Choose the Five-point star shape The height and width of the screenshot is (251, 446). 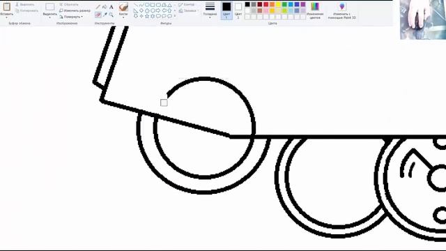pyautogui.click(x=147, y=16)
